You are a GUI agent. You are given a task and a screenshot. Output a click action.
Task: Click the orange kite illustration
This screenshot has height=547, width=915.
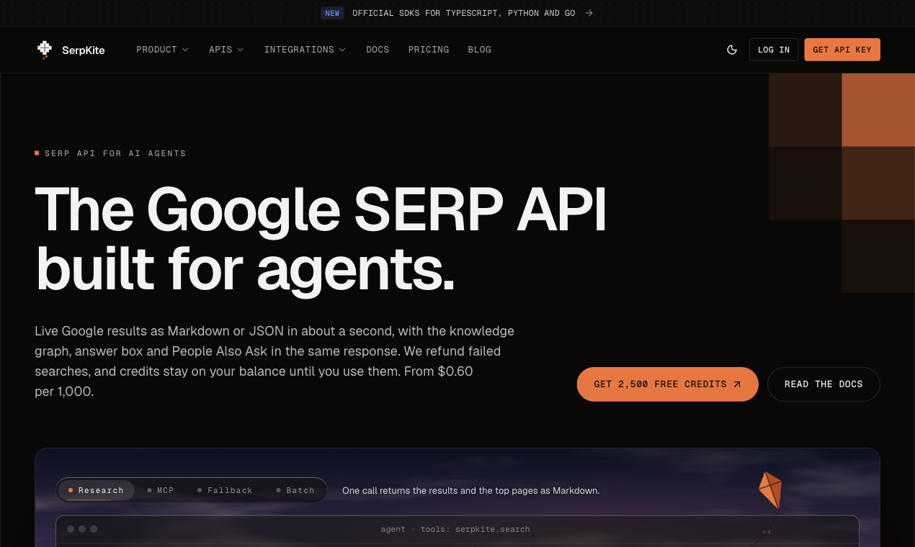770,490
